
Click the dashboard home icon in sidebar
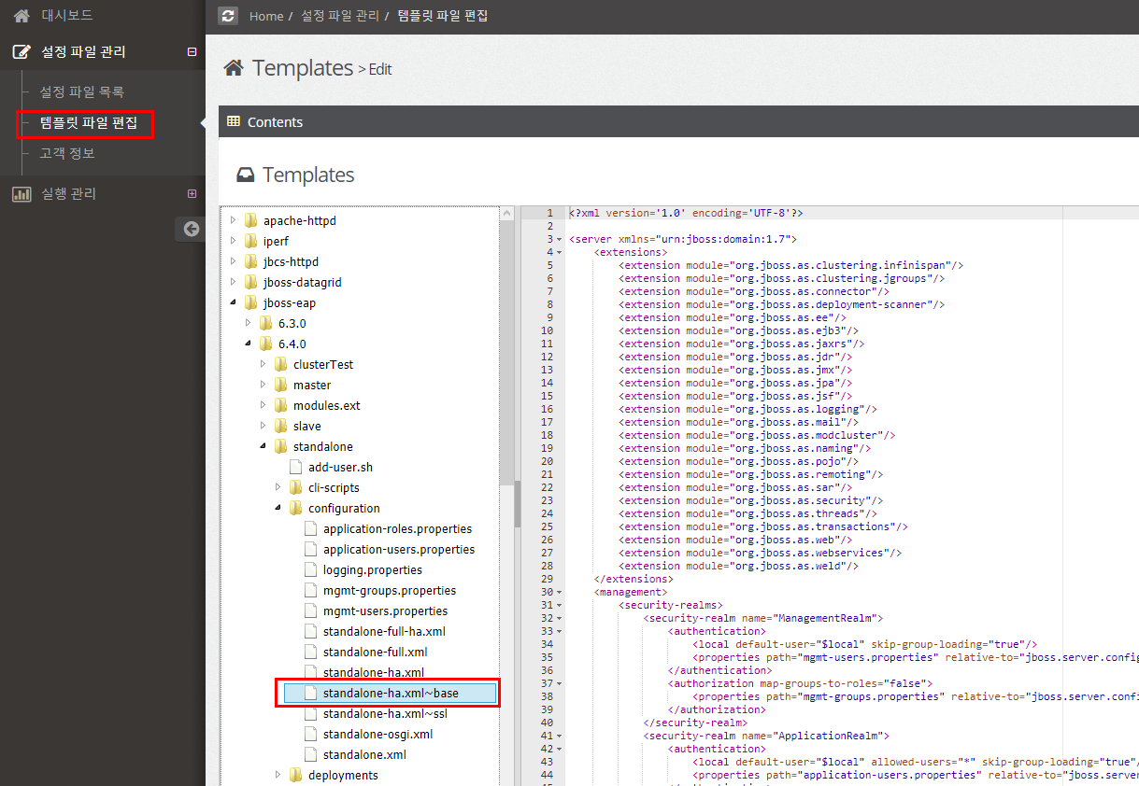(21, 16)
